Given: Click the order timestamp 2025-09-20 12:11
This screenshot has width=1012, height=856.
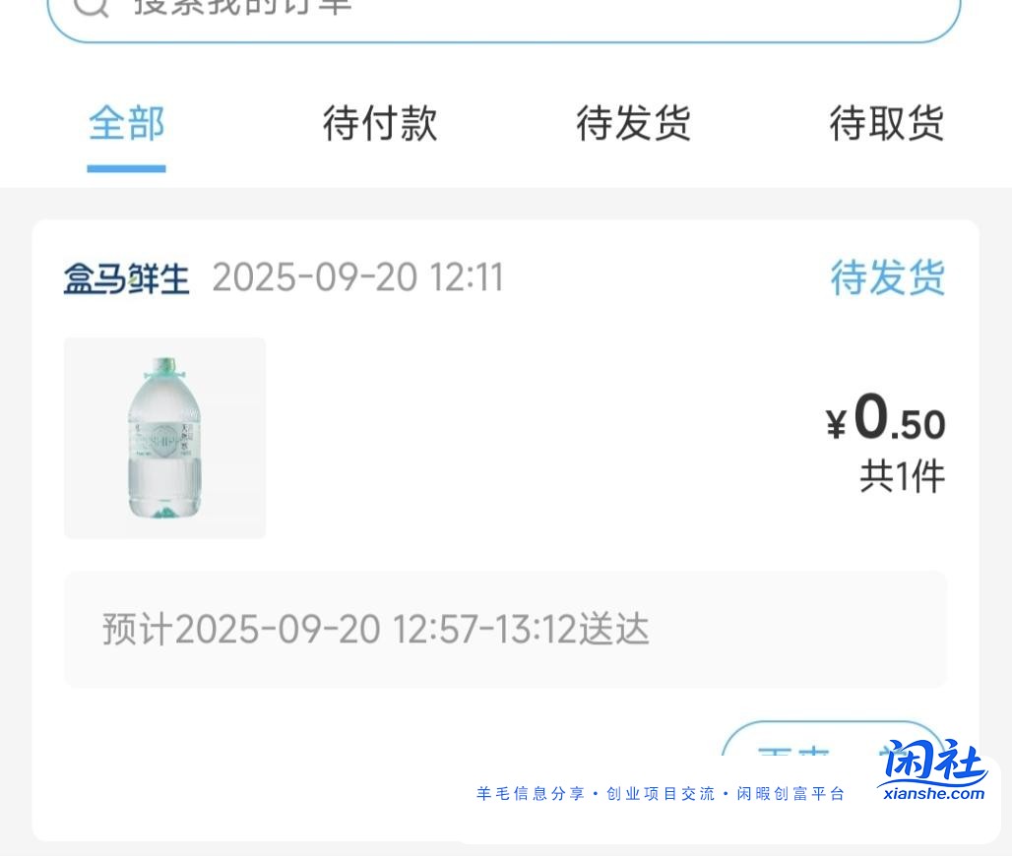Looking at the screenshot, I should 357,277.
